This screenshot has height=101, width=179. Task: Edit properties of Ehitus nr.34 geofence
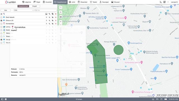tap(50, 20)
